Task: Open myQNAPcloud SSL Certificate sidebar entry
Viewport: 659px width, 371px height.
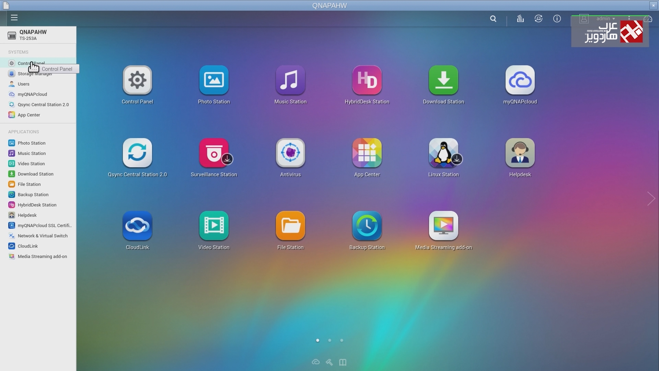Action: pyautogui.click(x=38, y=225)
